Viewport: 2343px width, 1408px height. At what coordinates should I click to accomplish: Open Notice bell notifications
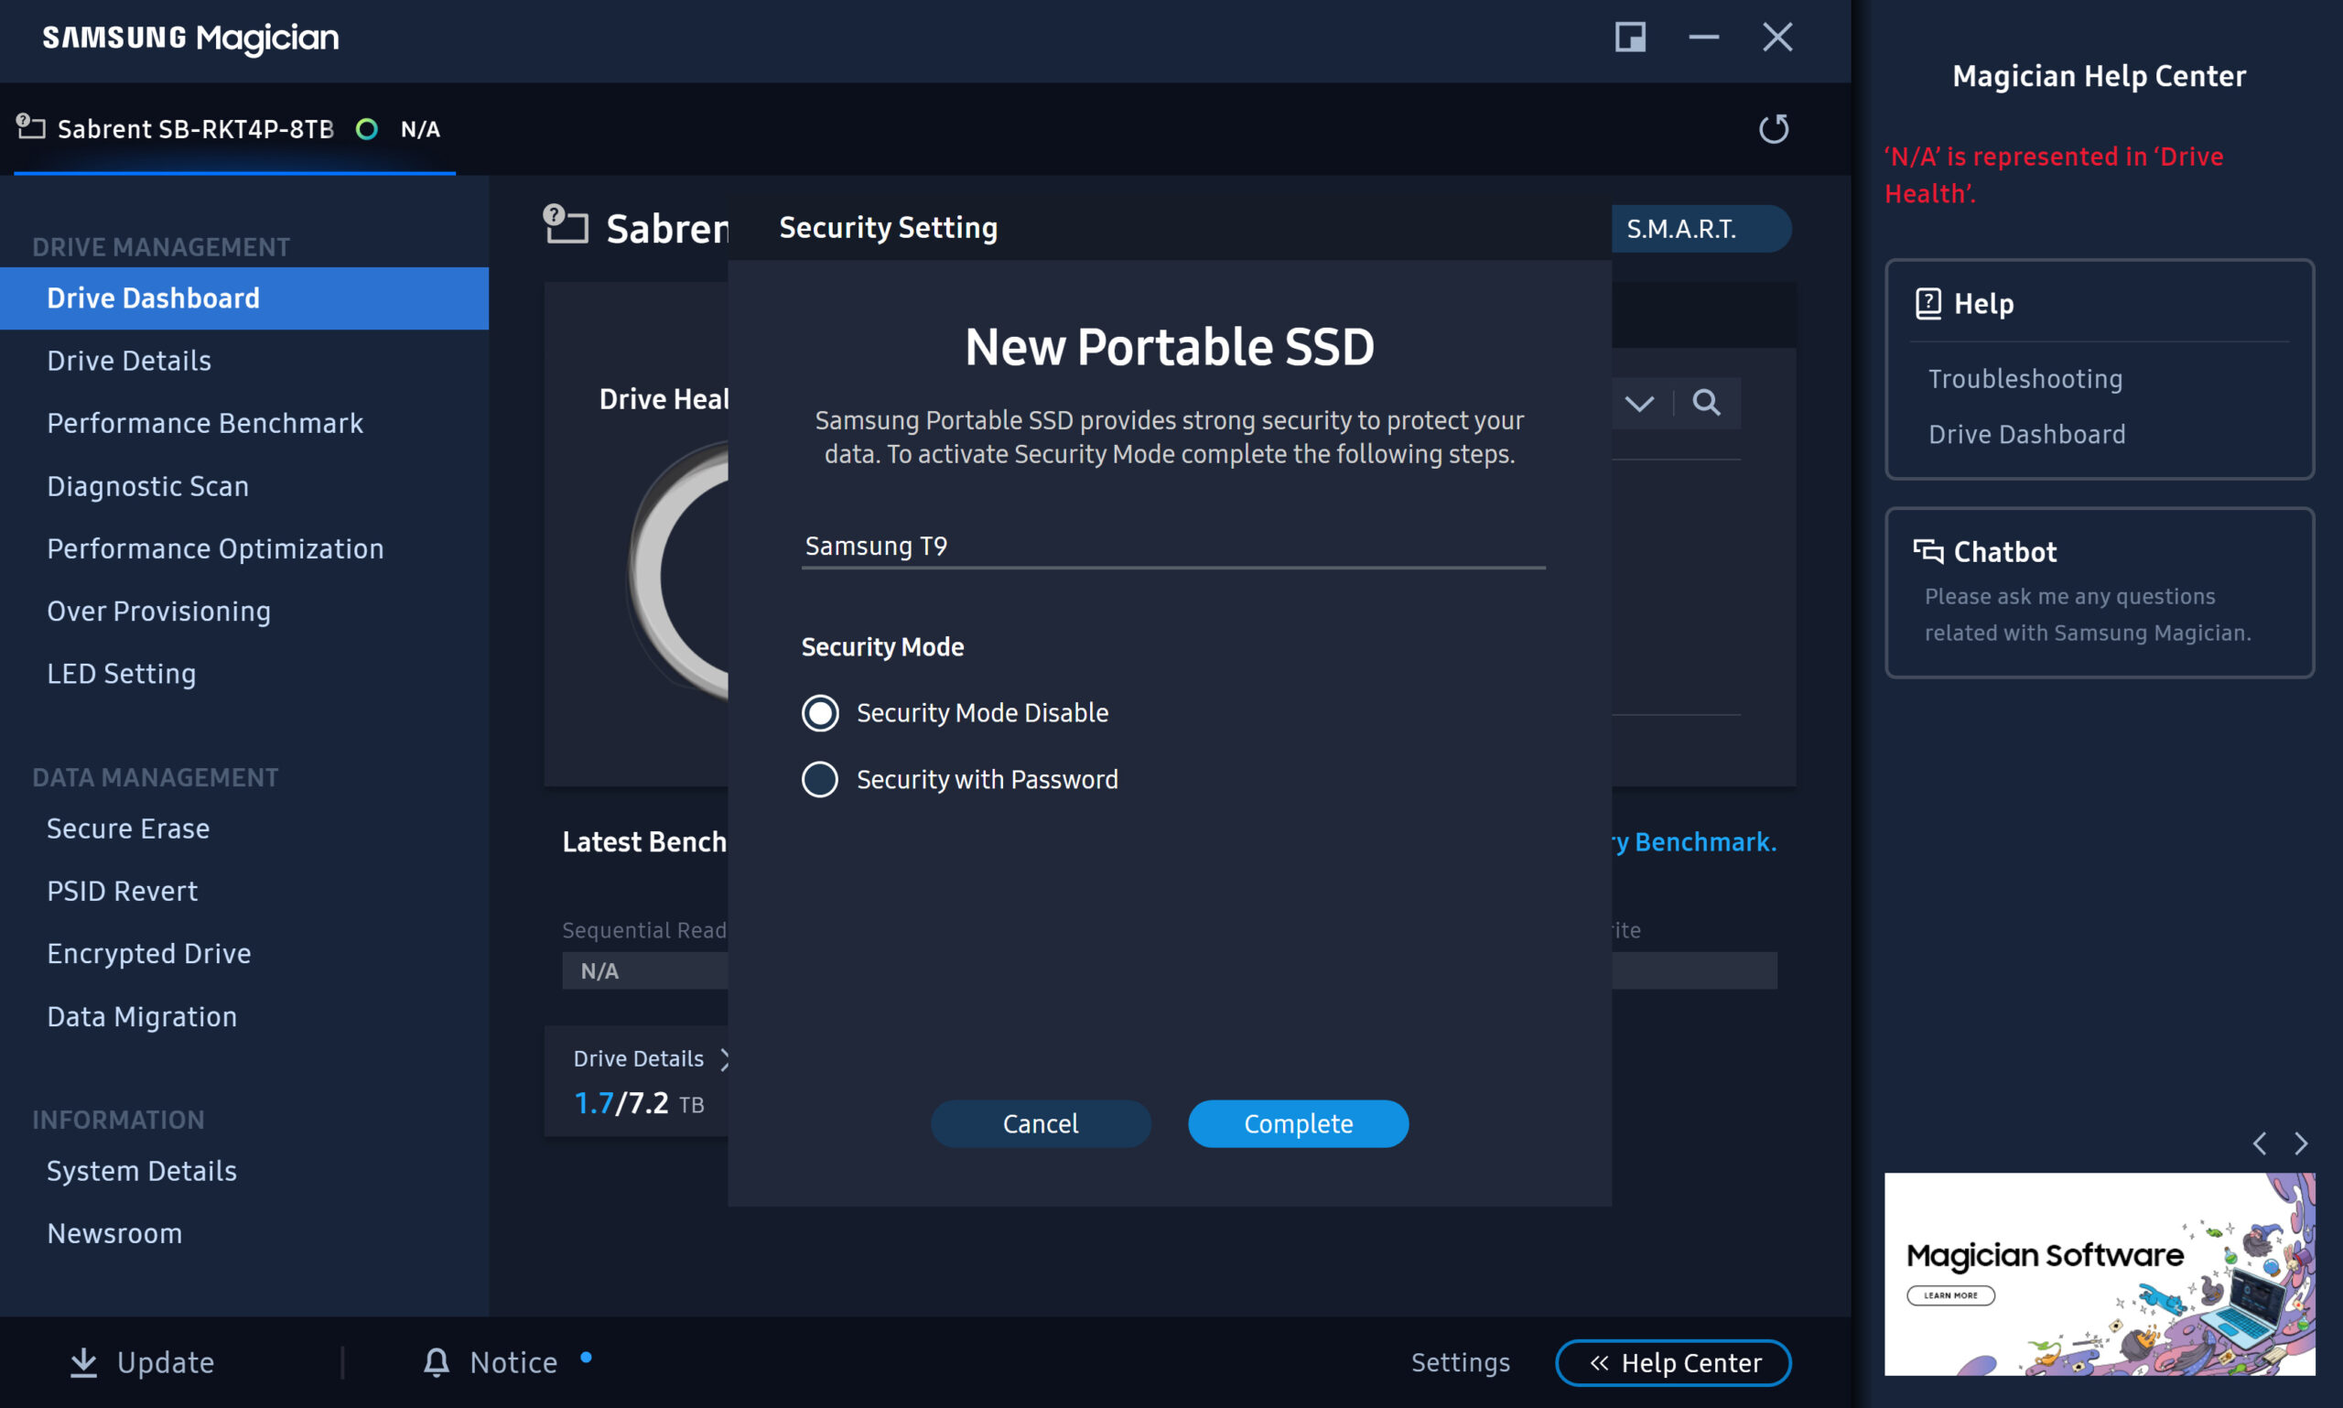coord(437,1362)
